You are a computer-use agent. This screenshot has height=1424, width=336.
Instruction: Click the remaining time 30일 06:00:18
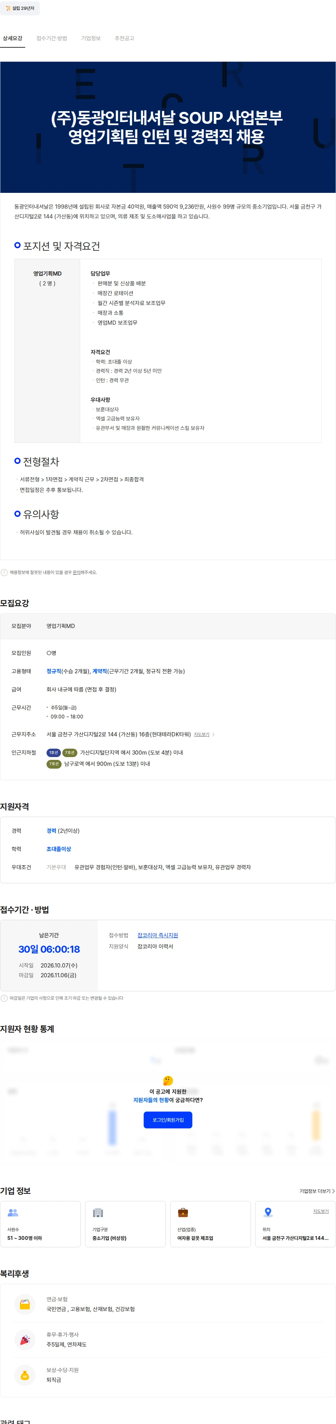tap(49, 950)
